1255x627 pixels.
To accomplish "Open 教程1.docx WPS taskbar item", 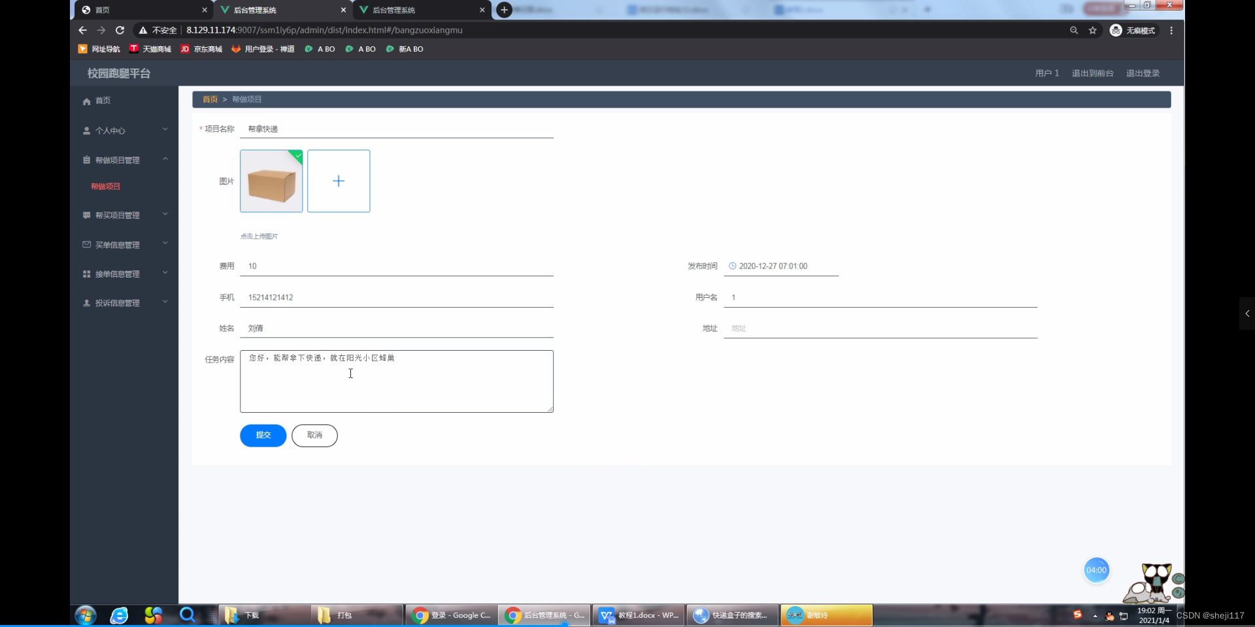I will coord(638,615).
